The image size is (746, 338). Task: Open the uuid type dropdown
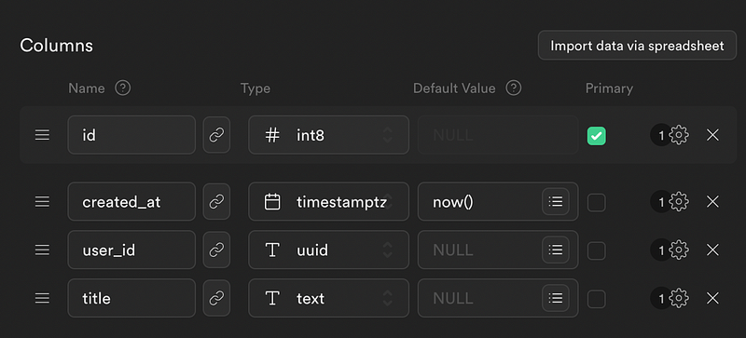[329, 250]
